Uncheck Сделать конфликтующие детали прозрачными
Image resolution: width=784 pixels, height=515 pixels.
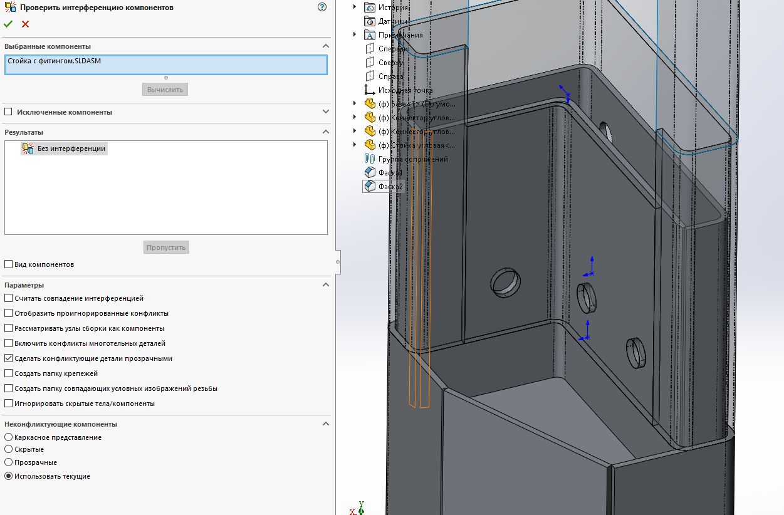8,358
